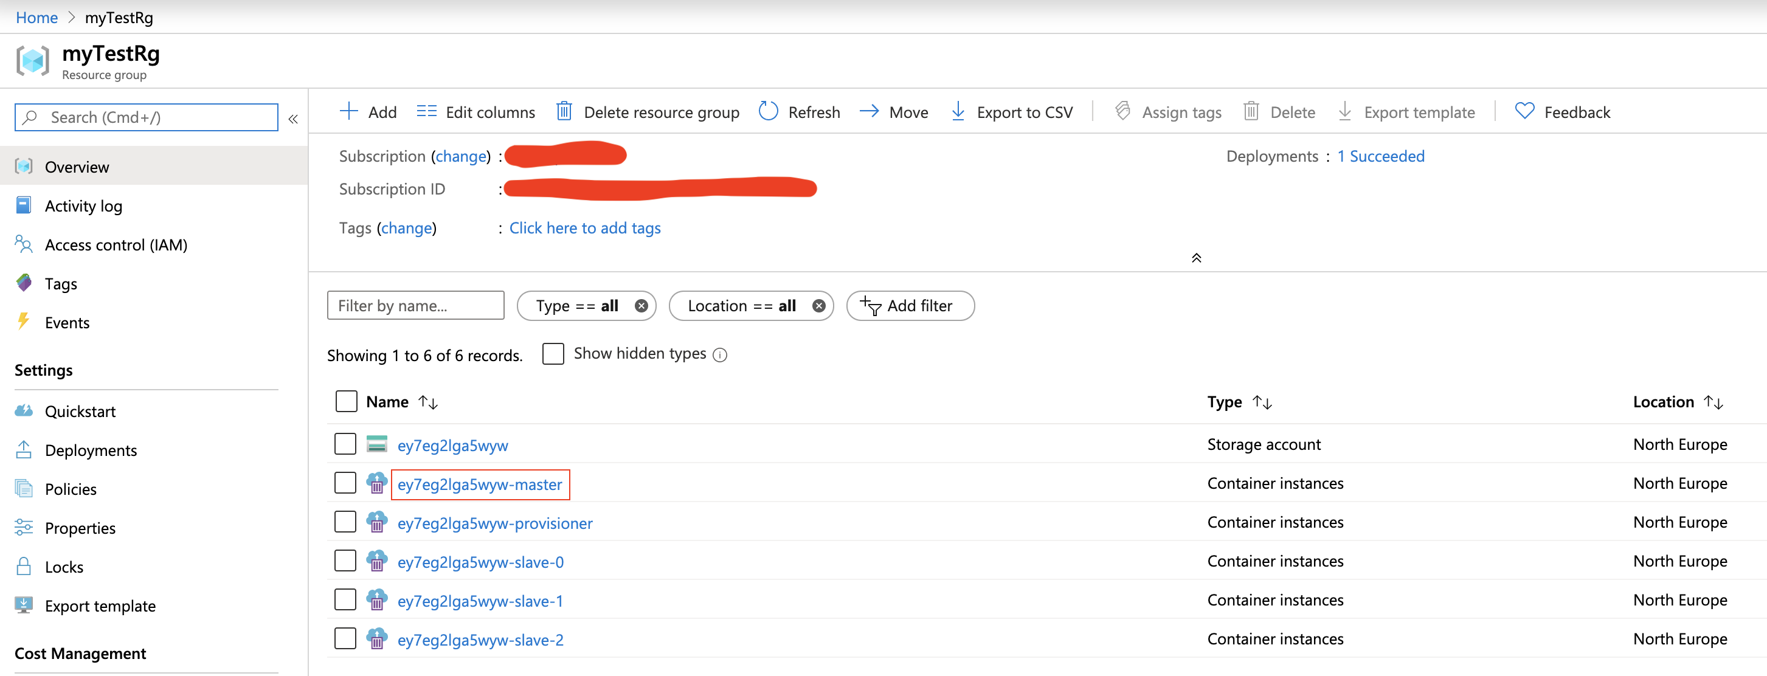Check the box for ey7eg2lga5wyw-provisioner row

[345, 522]
